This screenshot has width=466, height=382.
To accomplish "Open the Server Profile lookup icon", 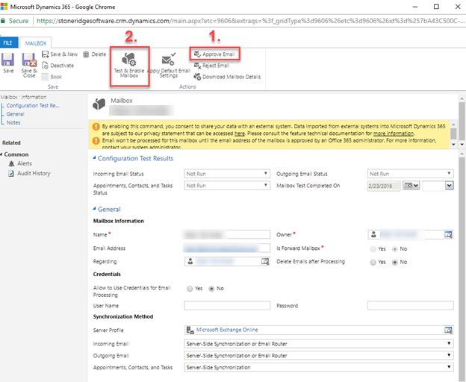I will (448, 330).
